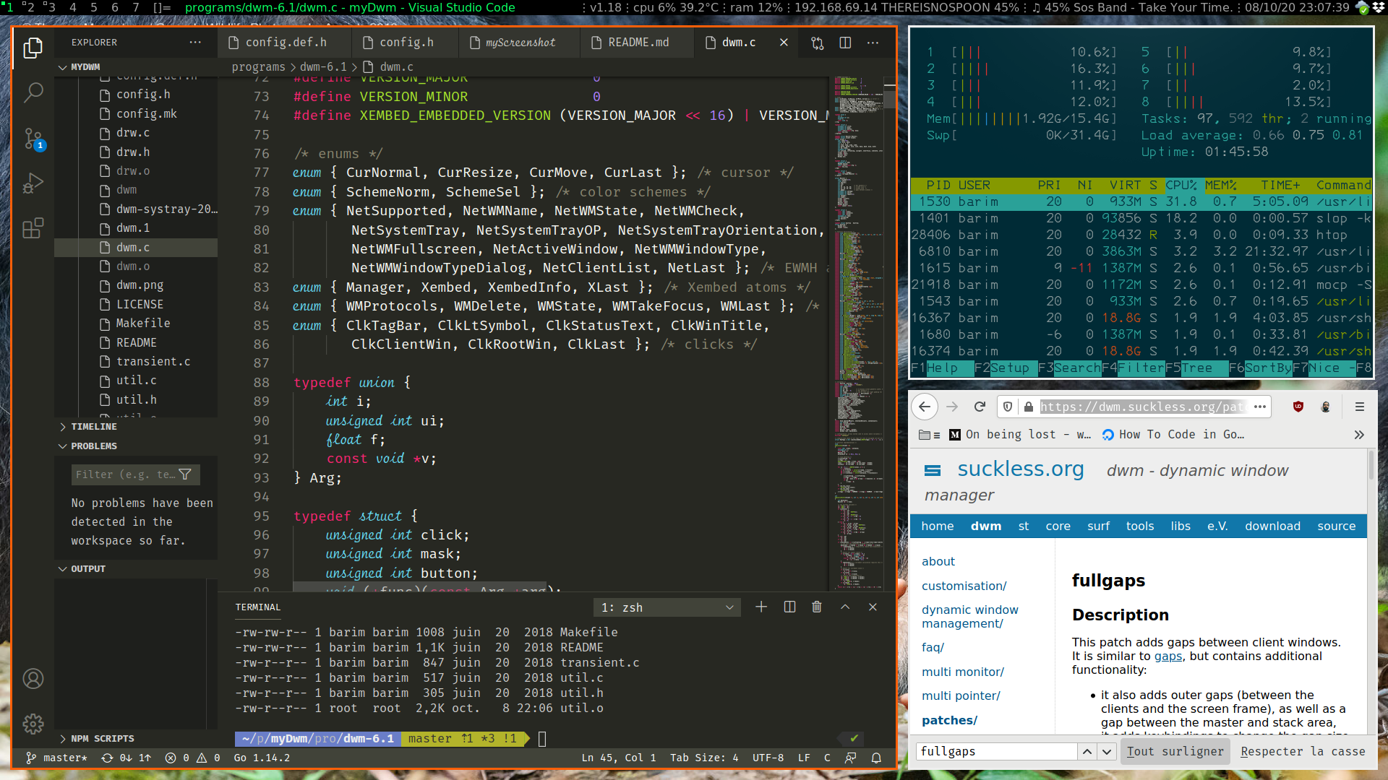Expand the TIMELINE section
1388x780 pixels.
click(x=93, y=427)
